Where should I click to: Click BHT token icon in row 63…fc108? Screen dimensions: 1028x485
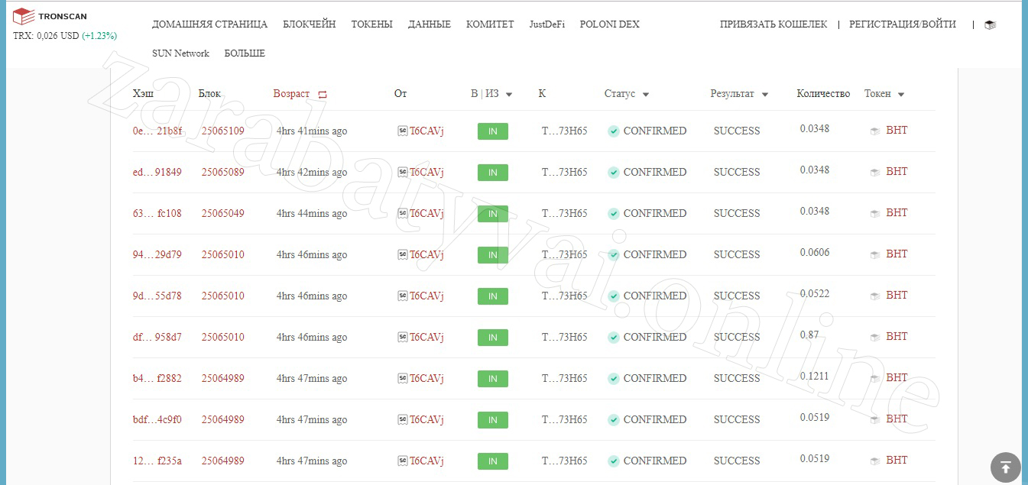point(875,213)
